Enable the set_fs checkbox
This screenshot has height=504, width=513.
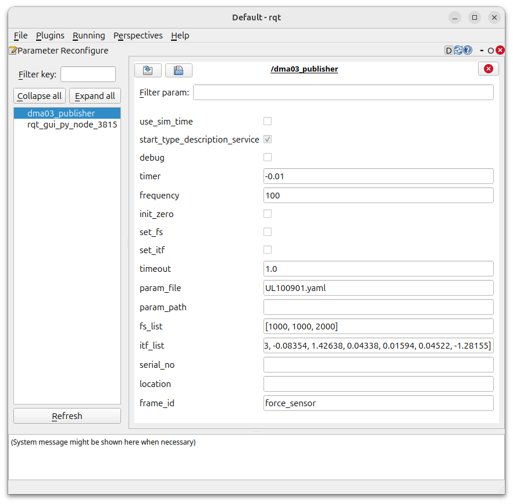coord(267,232)
